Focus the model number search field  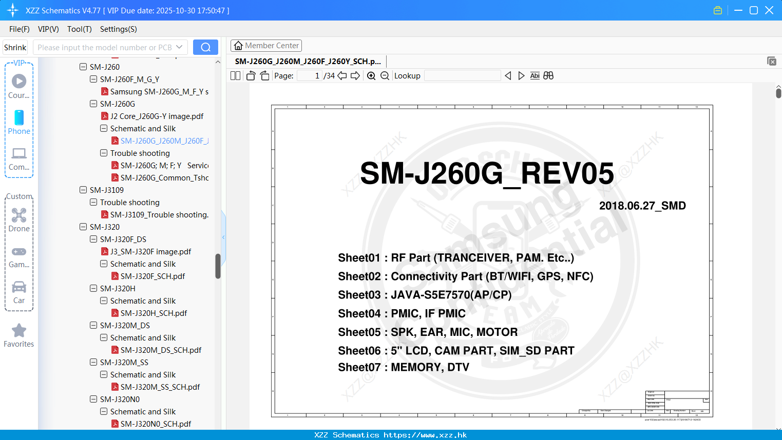[105, 47]
